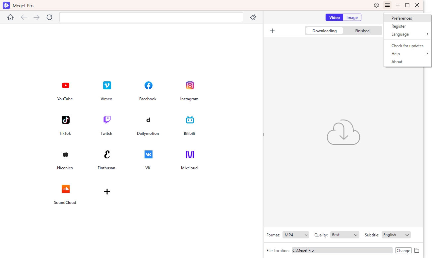This screenshot has height=258, width=432.
Task: Open the Subtitle language dropdown
Action: [x=396, y=235]
